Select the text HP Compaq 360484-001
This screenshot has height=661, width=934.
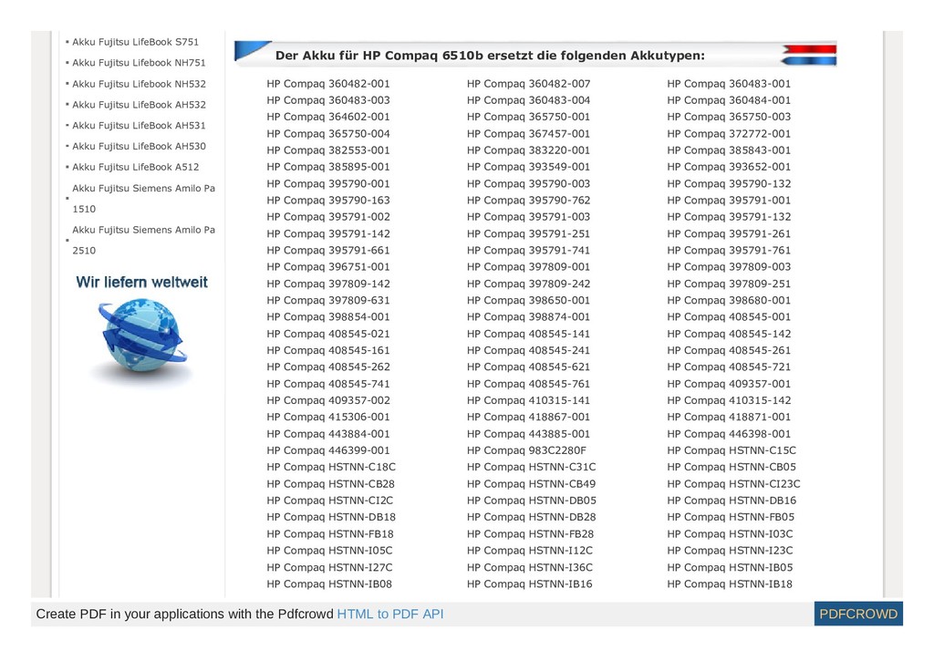pyautogui.click(x=729, y=100)
